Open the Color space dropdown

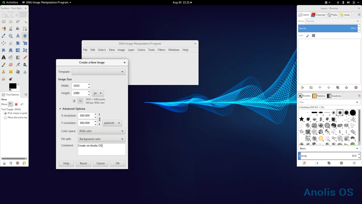coord(102,131)
